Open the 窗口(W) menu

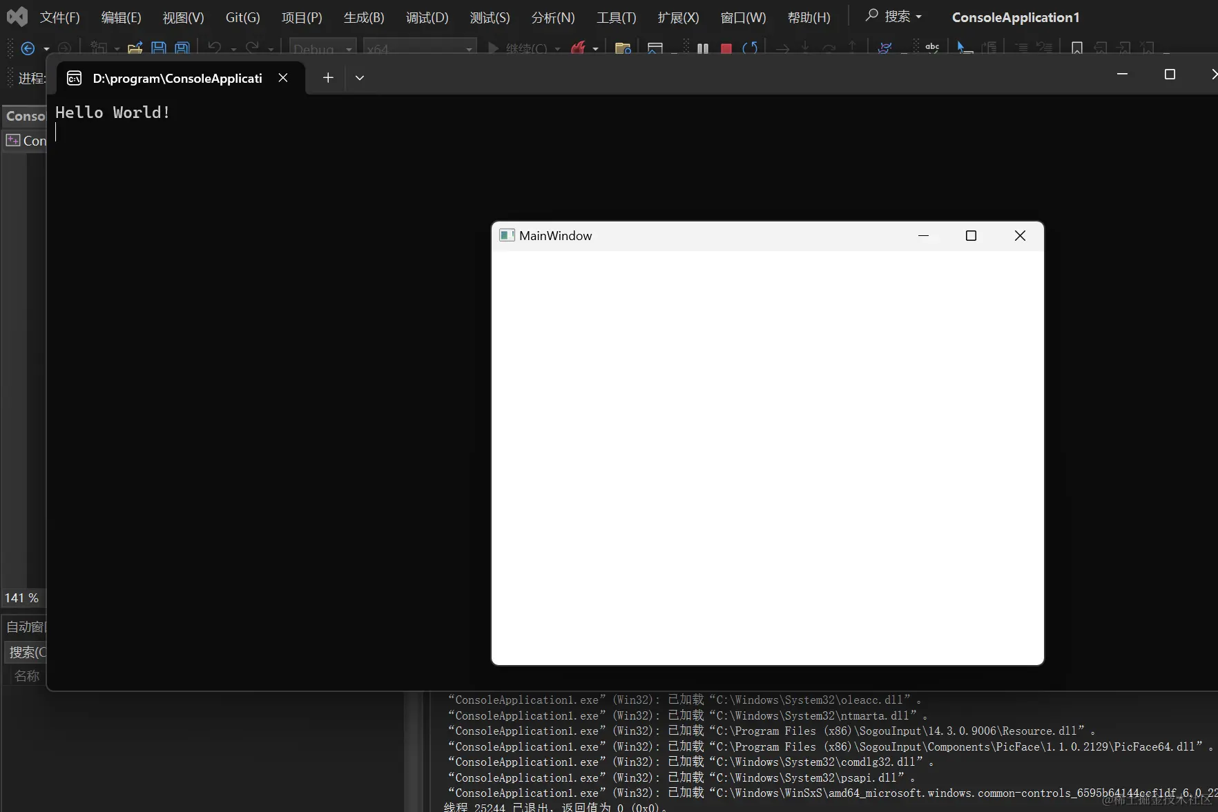pyautogui.click(x=744, y=17)
